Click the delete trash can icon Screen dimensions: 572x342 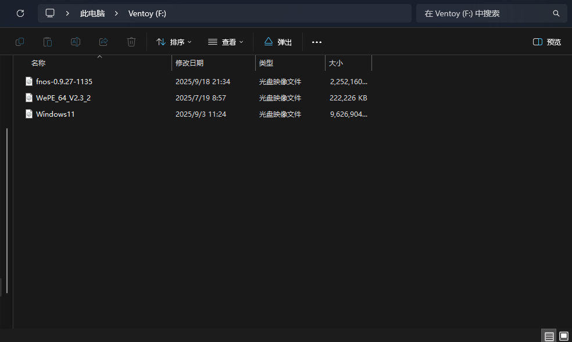(x=131, y=42)
